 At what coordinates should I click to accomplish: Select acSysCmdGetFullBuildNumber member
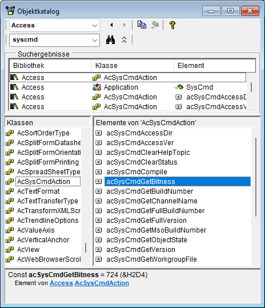[155, 211]
